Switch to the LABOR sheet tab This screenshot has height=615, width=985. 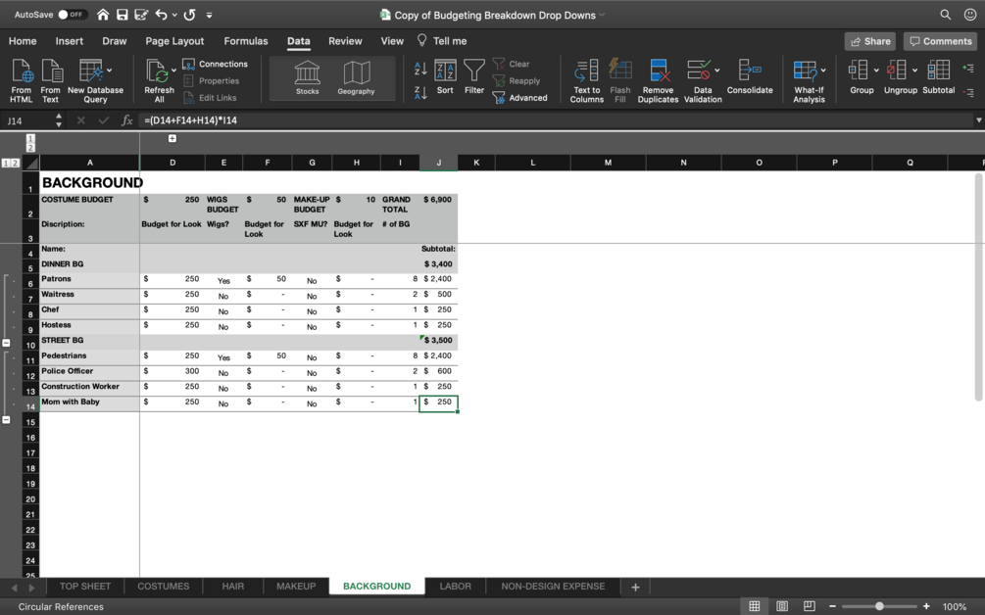[x=456, y=587]
